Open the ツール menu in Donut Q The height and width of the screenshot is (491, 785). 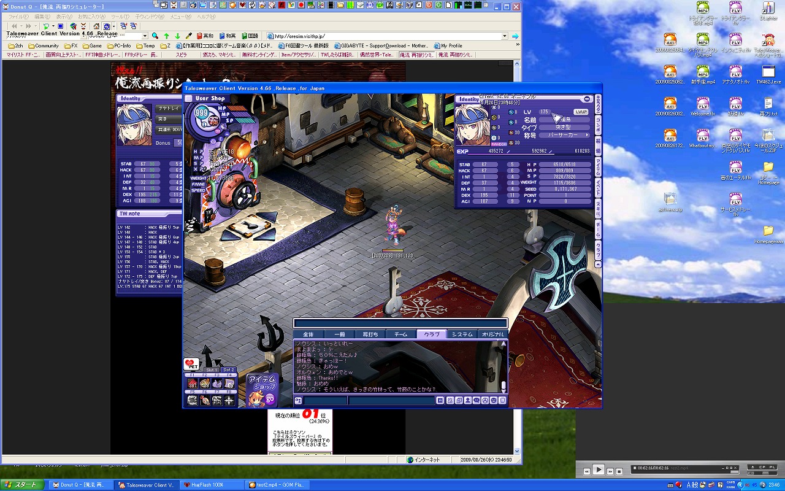pyautogui.click(x=120, y=17)
